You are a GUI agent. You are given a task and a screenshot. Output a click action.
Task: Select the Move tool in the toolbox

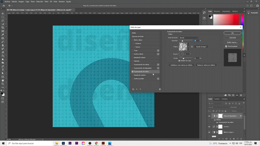pyautogui.click(x=3, y=14)
